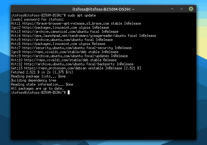Minimize the terminal window
The height and width of the screenshot is (145, 207).
pos(172,9)
